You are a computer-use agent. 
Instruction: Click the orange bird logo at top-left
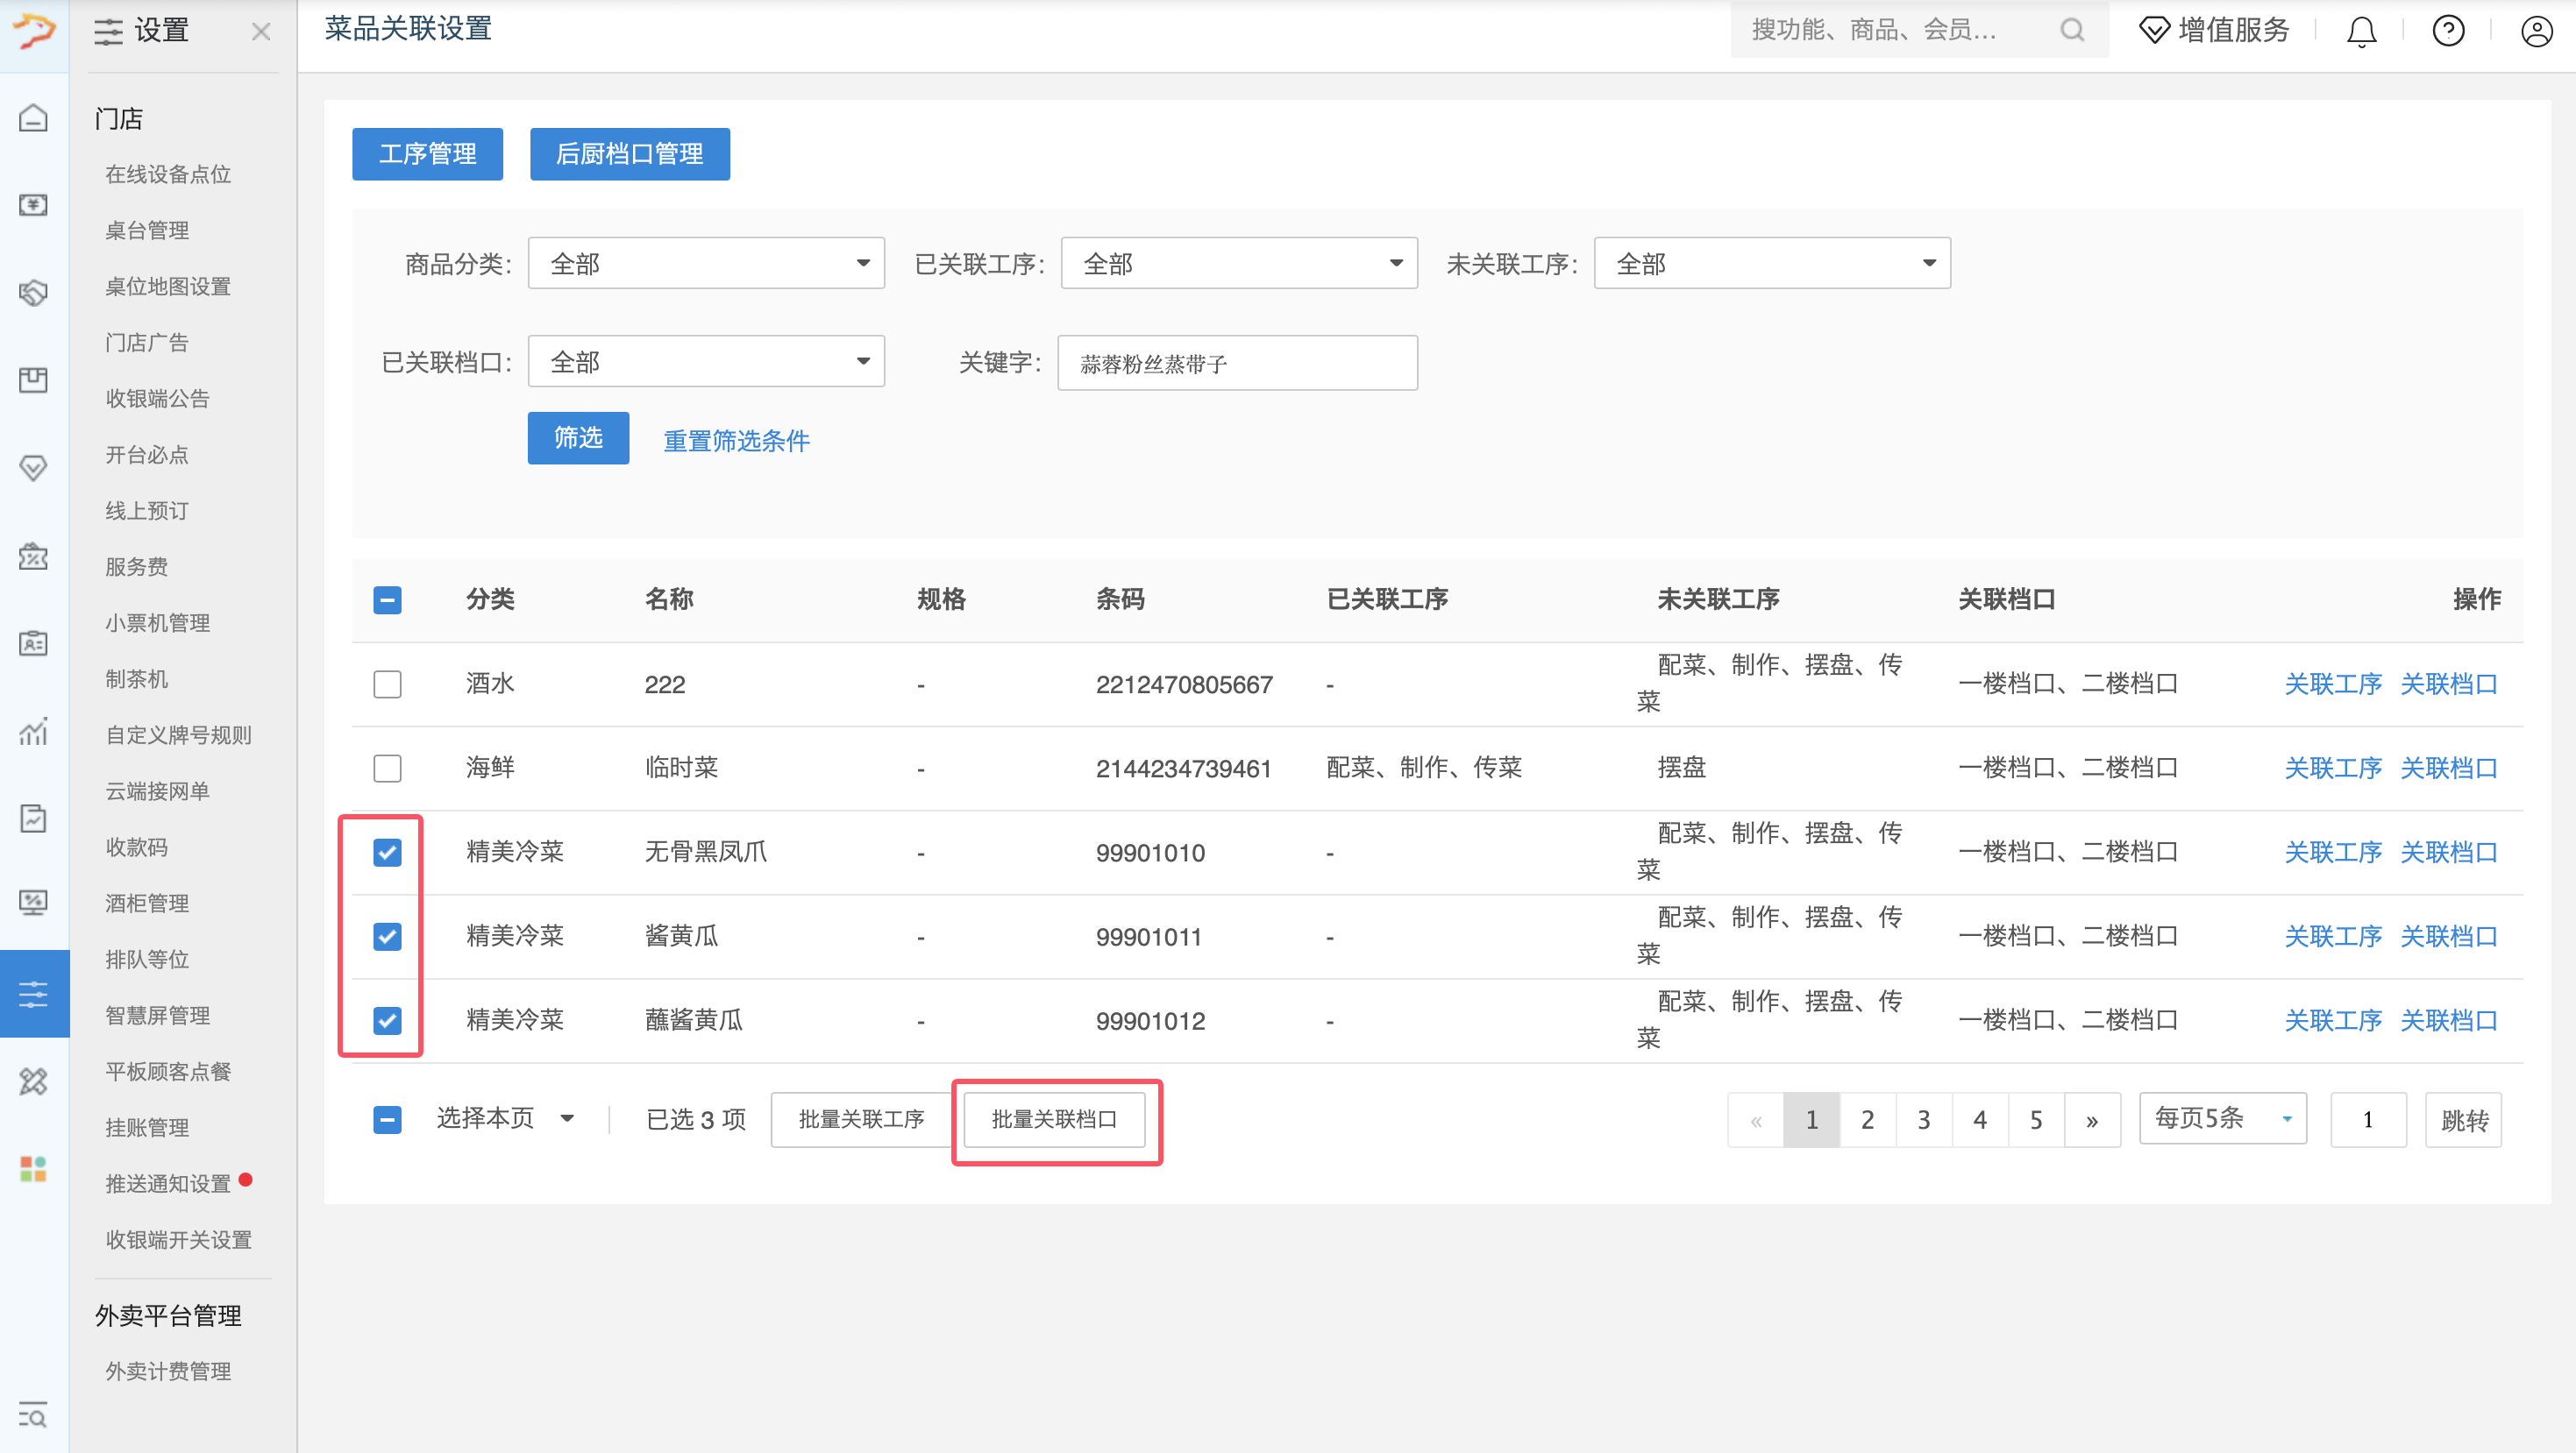coord(34,30)
